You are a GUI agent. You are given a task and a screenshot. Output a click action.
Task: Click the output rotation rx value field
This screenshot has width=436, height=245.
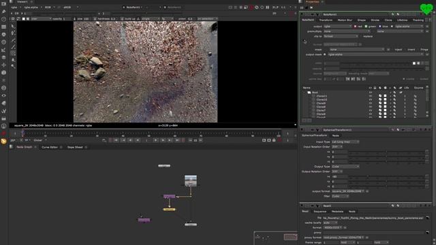pos(339,177)
